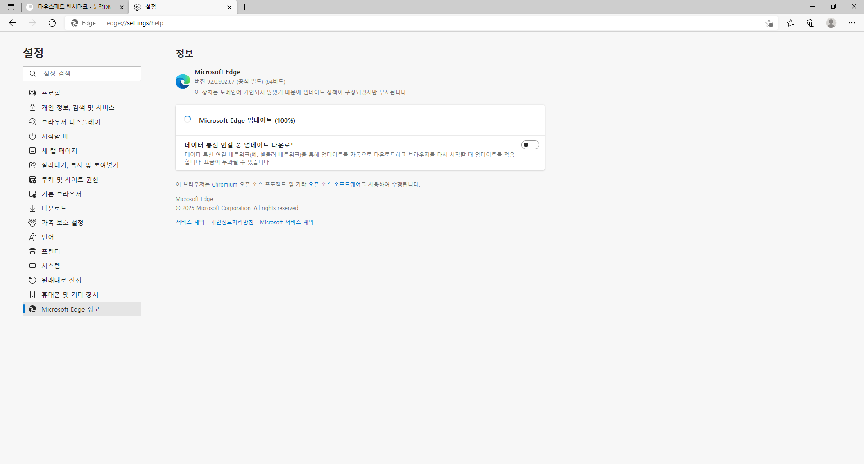This screenshot has height=464, width=864.
Task: Open the 시스템 settings section
Action: 50,265
